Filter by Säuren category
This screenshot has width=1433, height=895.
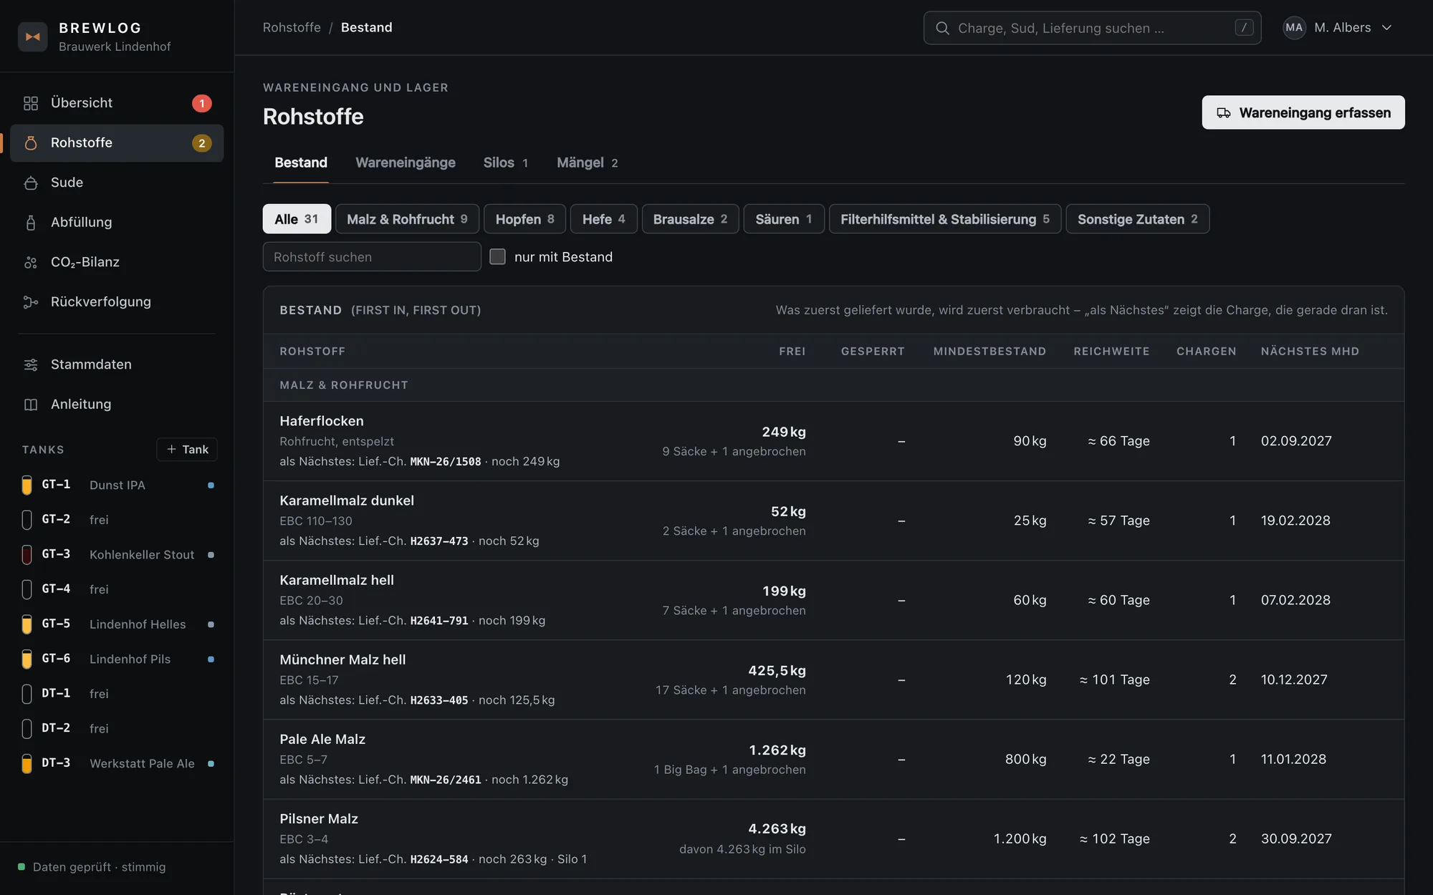784,219
